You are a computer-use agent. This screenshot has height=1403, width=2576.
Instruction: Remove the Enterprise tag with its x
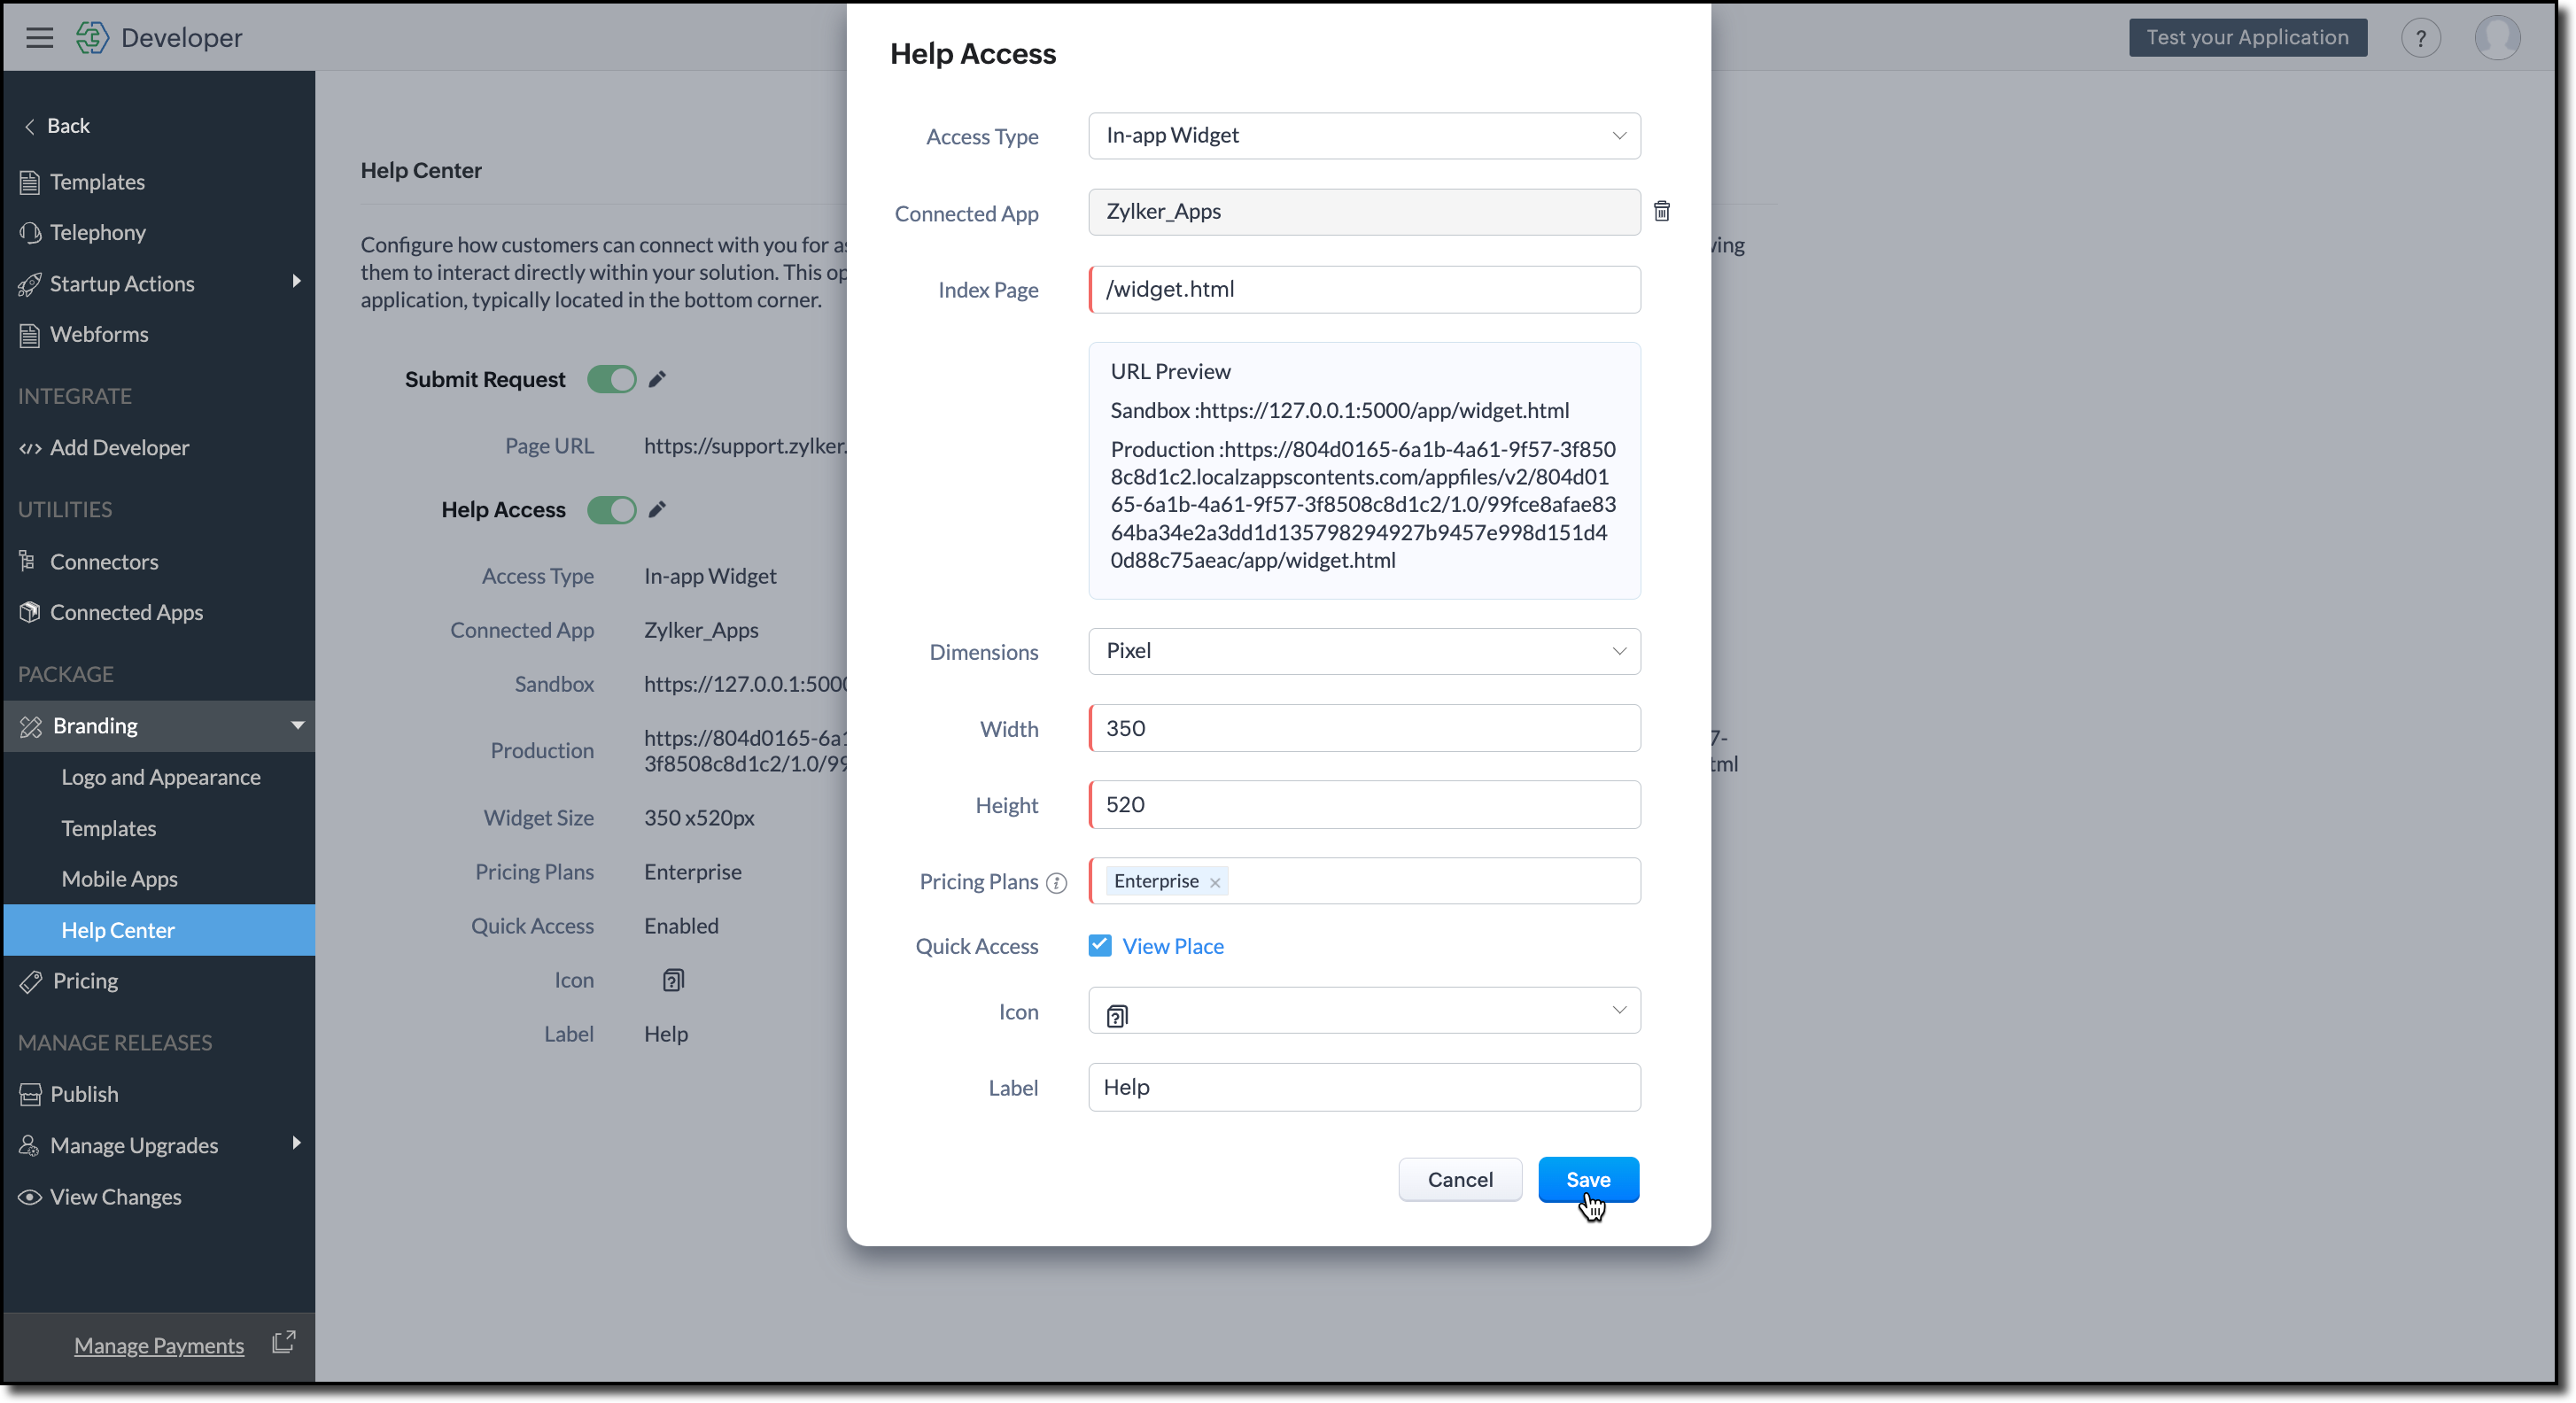[1215, 883]
